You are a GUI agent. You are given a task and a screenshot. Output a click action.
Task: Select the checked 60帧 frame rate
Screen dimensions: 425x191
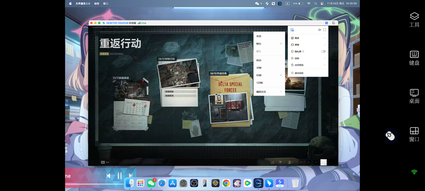269,75
